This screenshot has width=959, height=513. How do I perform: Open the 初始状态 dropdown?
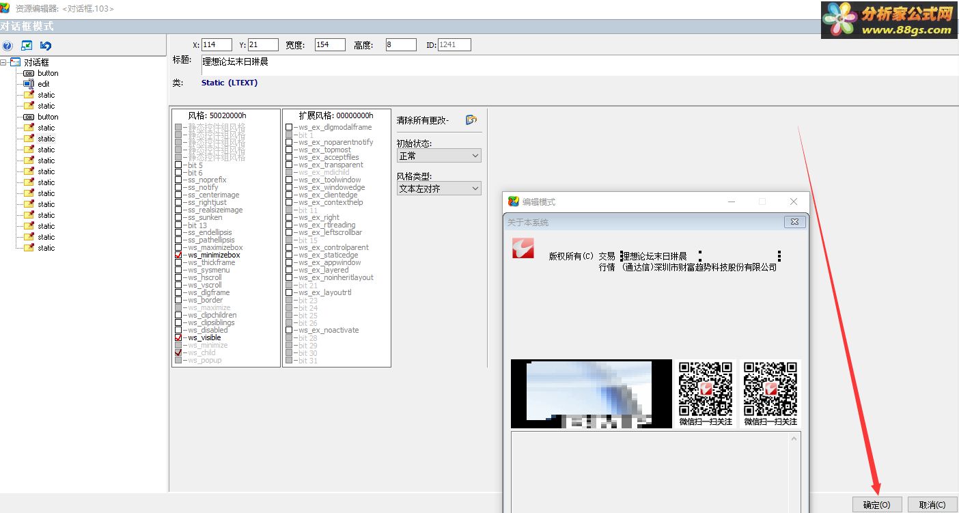tap(439, 156)
